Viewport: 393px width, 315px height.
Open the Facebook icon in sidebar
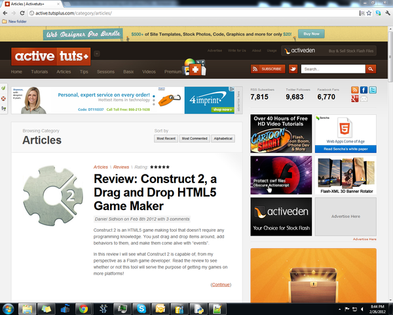coord(364,90)
